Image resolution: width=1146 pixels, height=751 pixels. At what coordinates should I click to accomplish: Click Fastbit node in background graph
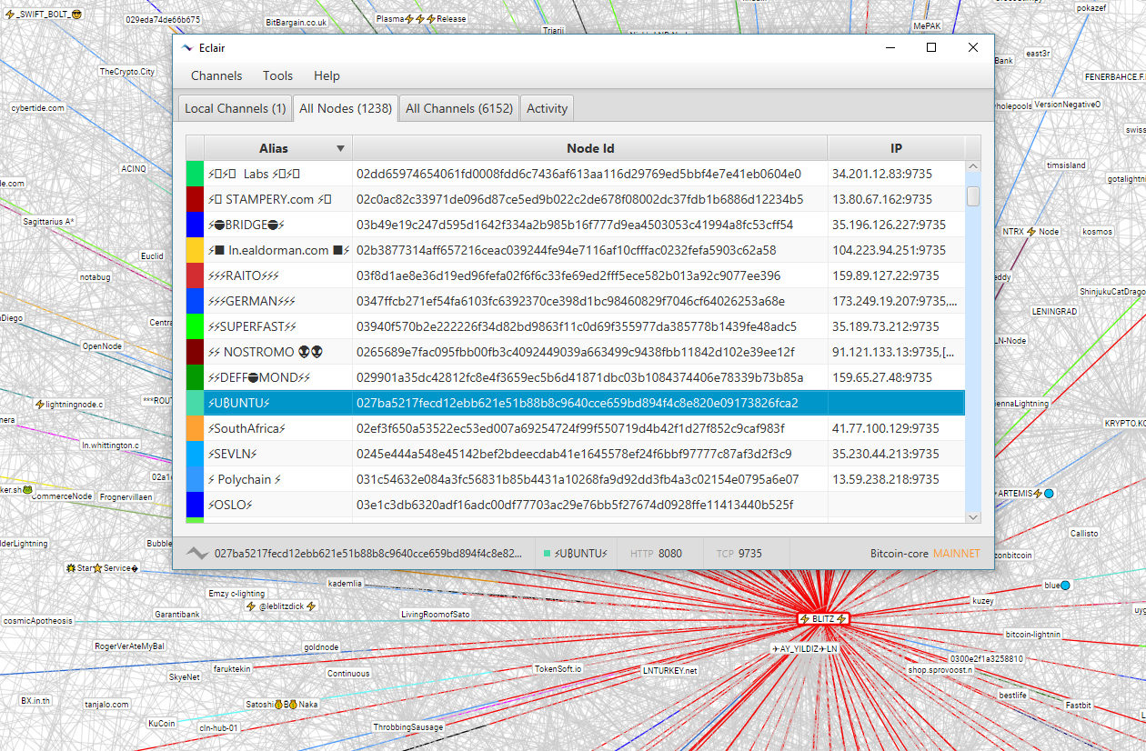click(x=1078, y=706)
